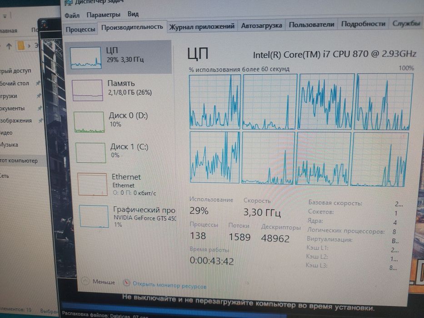Go up a folder in Explorer window
424x318 pixels.
(x=9, y=46)
